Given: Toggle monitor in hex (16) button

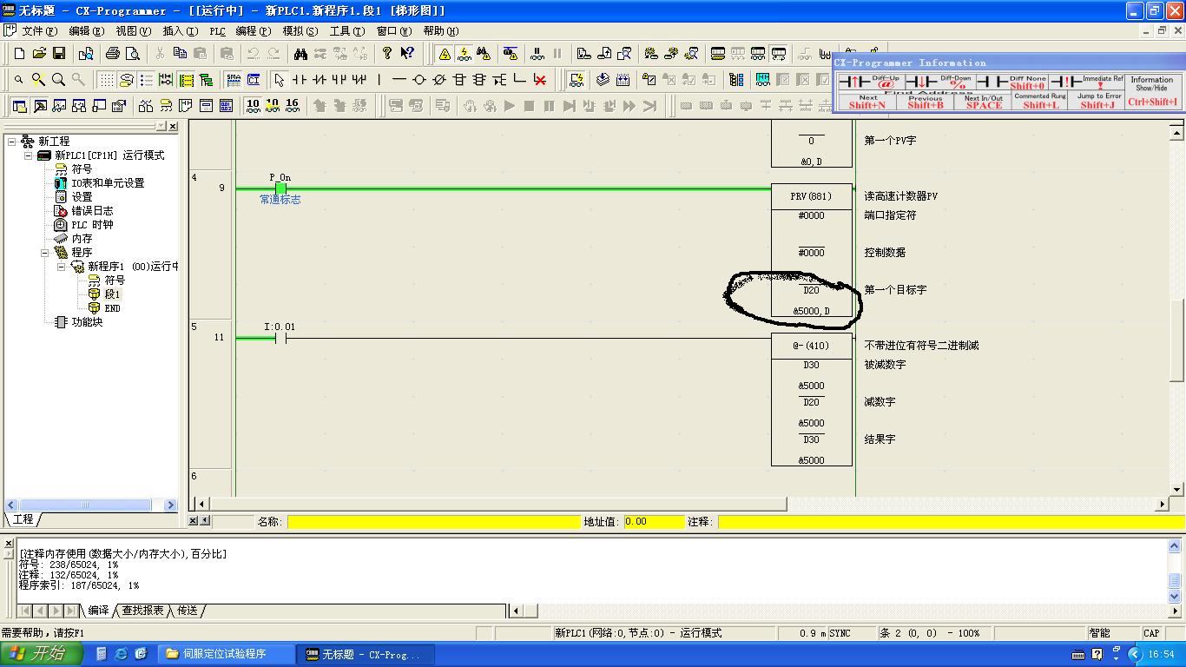Looking at the screenshot, I should [292, 105].
